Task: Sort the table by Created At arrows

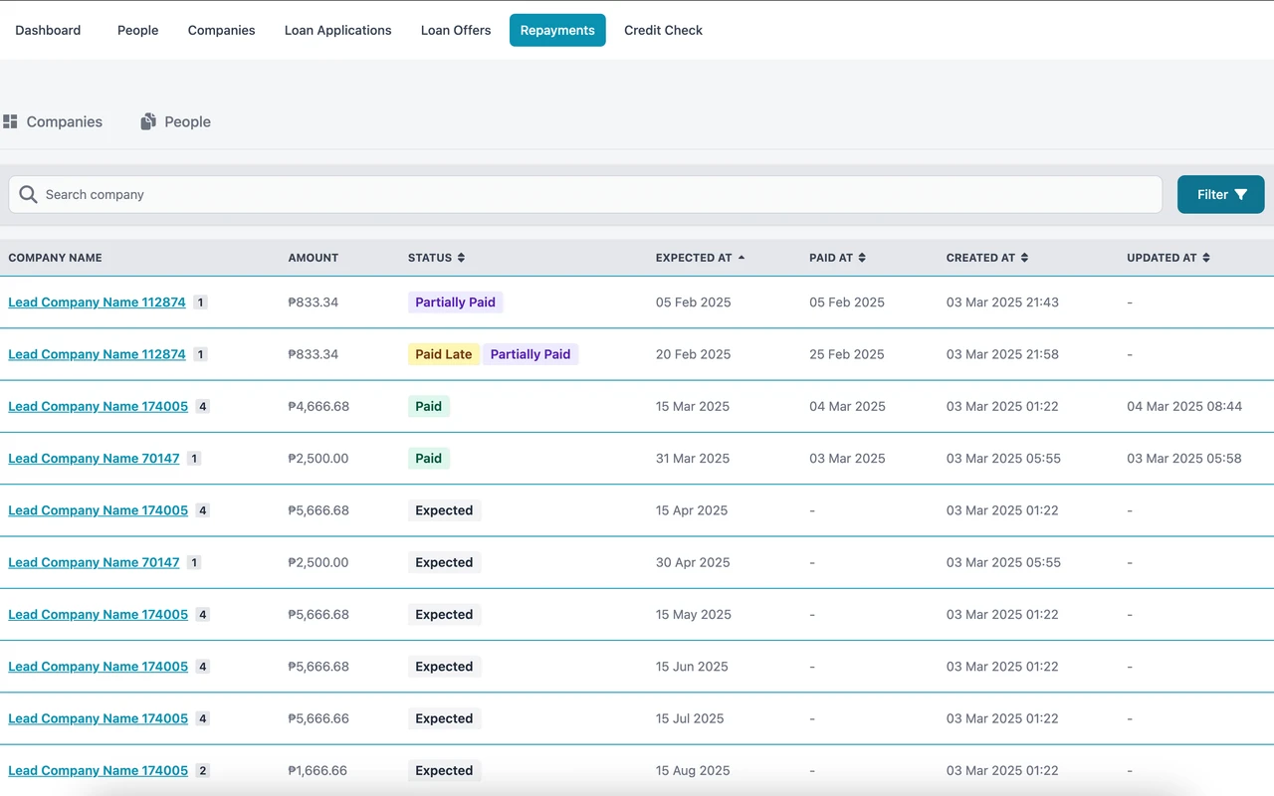Action: [1024, 258]
